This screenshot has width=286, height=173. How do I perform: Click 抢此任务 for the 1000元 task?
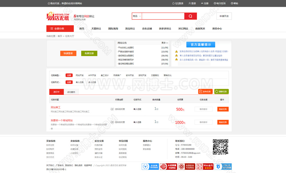tap(223, 122)
